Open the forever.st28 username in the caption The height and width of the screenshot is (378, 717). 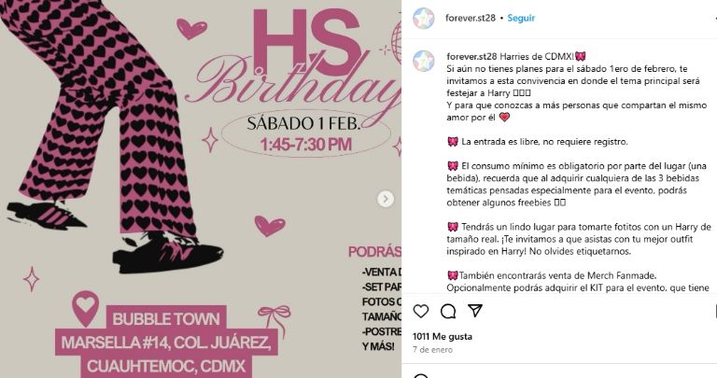pyautogui.click(x=471, y=56)
